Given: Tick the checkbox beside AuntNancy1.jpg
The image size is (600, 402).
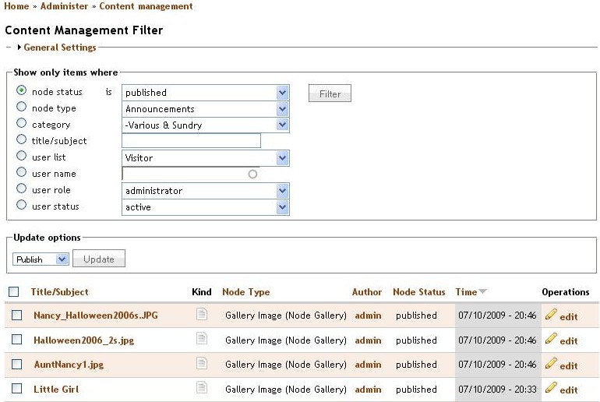Looking at the screenshot, I should point(16,365).
